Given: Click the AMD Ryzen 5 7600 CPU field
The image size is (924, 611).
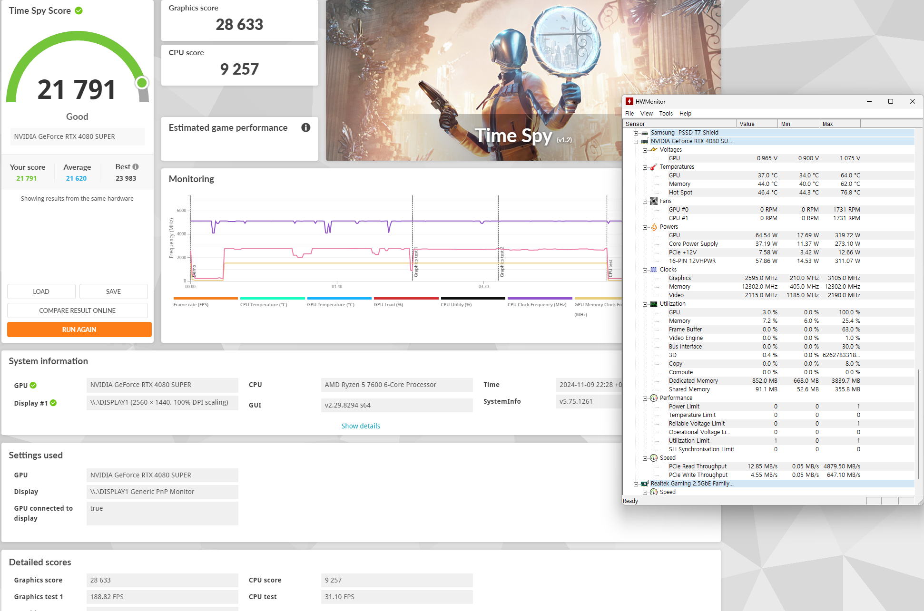Looking at the screenshot, I should [397, 385].
